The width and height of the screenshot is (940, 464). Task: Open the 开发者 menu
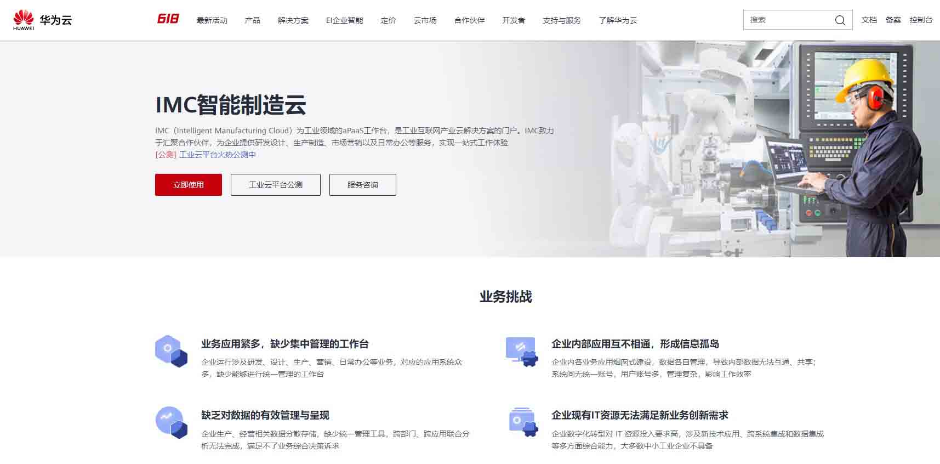[x=514, y=20]
